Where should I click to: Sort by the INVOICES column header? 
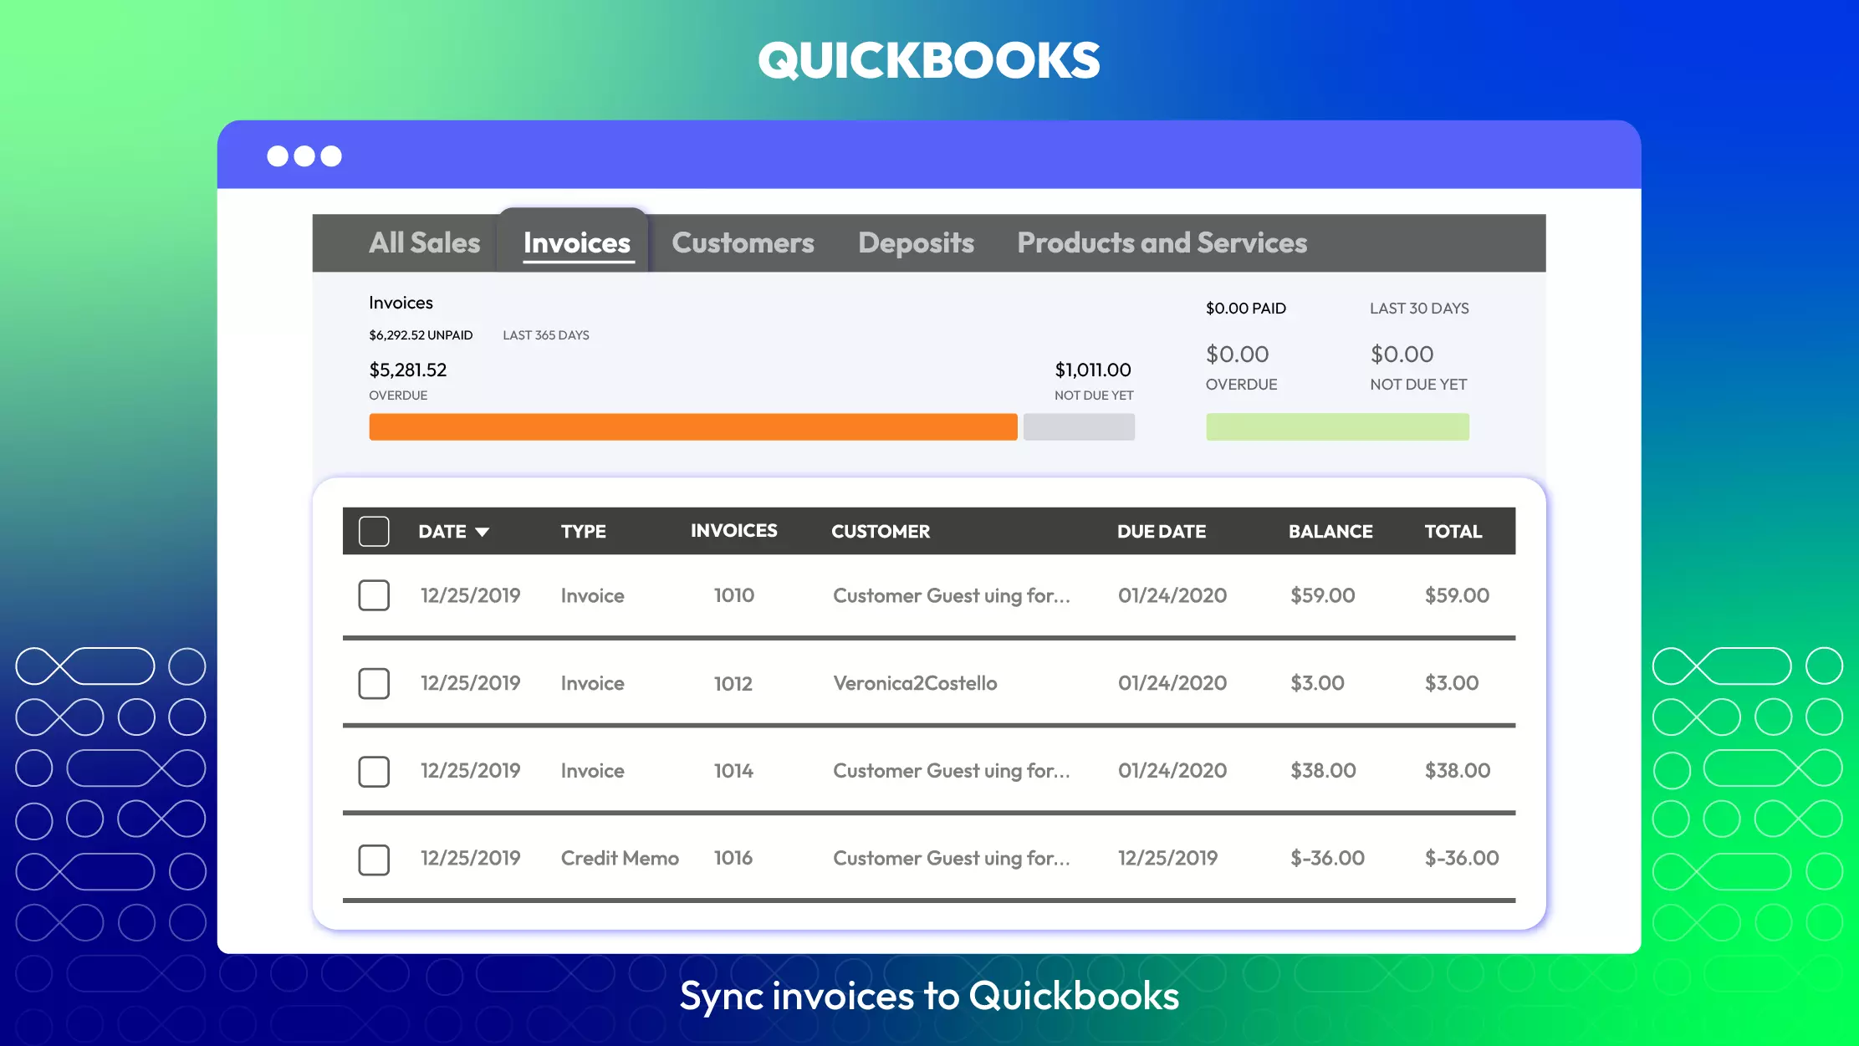tap(733, 531)
